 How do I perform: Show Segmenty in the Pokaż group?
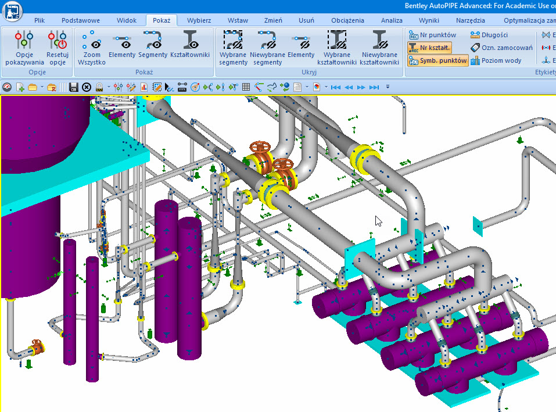click(153, 45)
